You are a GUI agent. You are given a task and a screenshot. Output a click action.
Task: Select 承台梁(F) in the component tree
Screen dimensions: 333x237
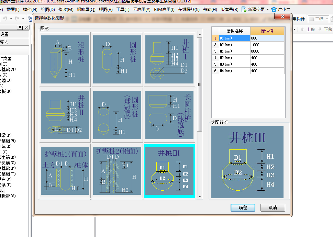pyautogui.click(x=6, y=185)
